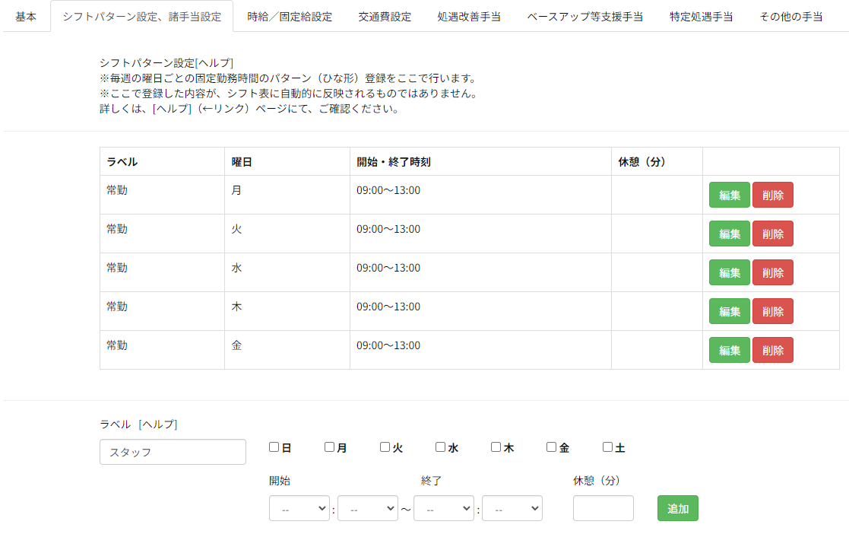Select the その他の手当 tab
Viewport: 849px width, 534px height.
click(x=790, y=17)
